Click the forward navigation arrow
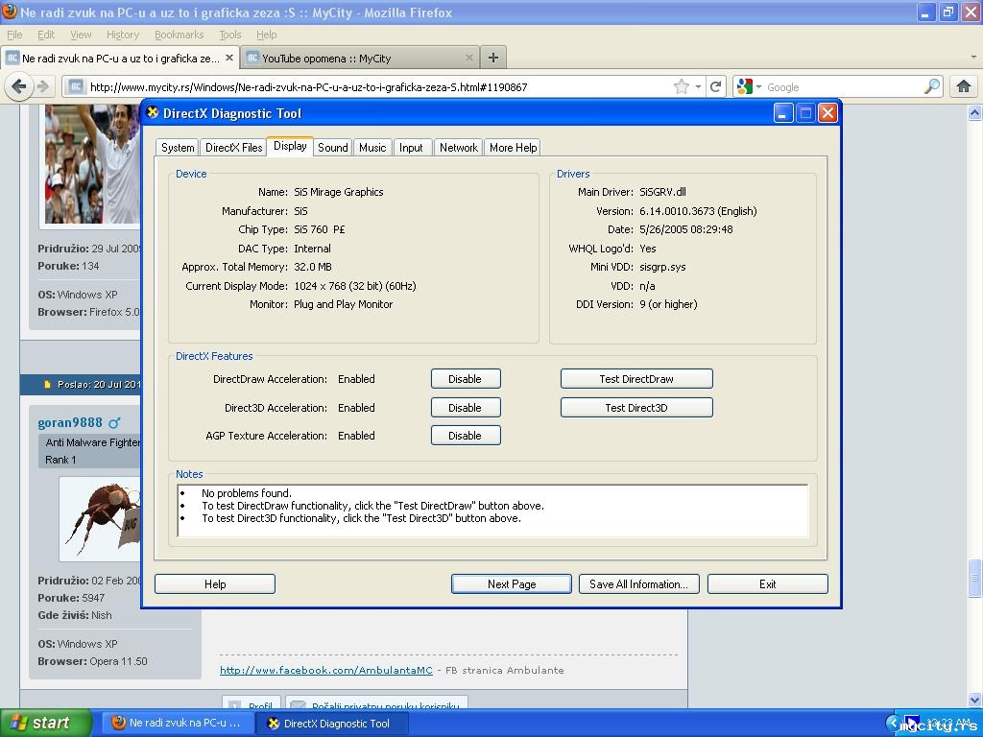983x737 pixels. point(42,86)
